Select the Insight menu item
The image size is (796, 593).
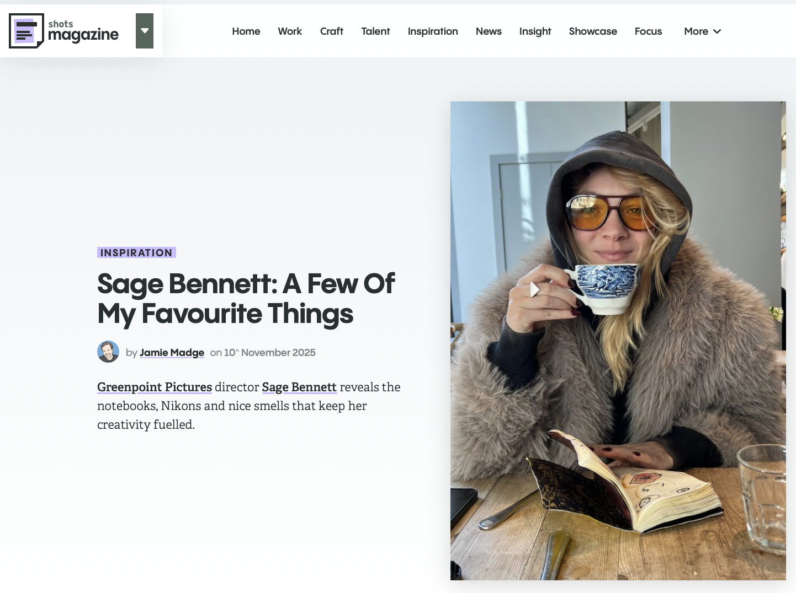535,31
